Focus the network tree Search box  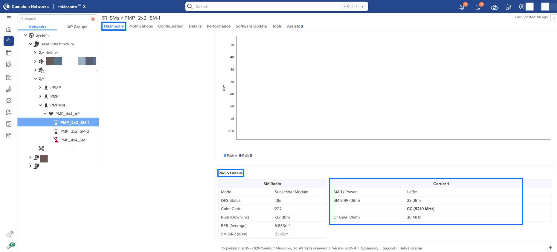point(58,19)
